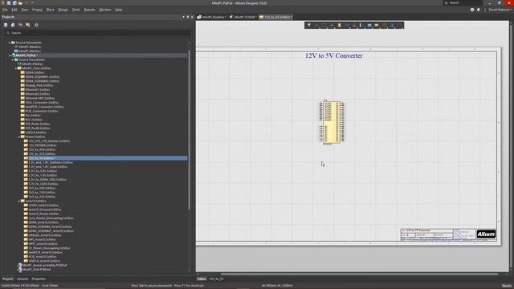Screen dimensions: 514x289
Task: Collapse the MiniPC top-level SchDoc node
Action: (x=16, y=68)
